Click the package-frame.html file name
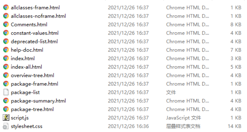The width and height of the screenshot is (247, 132). pyautogui.click(x=34, y=84)
